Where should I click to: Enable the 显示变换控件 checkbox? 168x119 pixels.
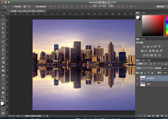tap(34, 6)
